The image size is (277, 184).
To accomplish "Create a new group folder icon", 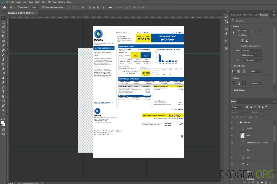I will point(262,182).
